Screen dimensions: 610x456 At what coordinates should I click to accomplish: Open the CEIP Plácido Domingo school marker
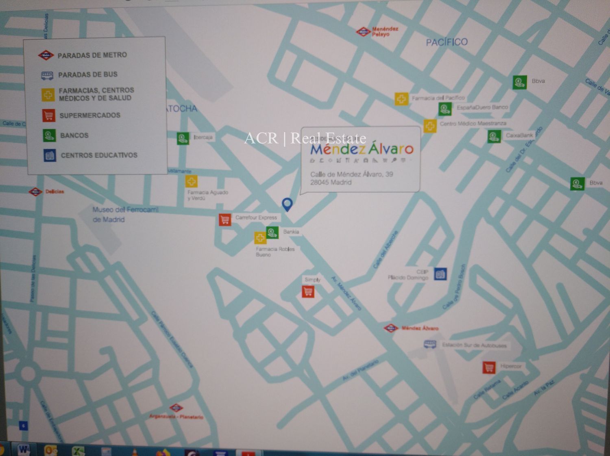coord(440,274)
